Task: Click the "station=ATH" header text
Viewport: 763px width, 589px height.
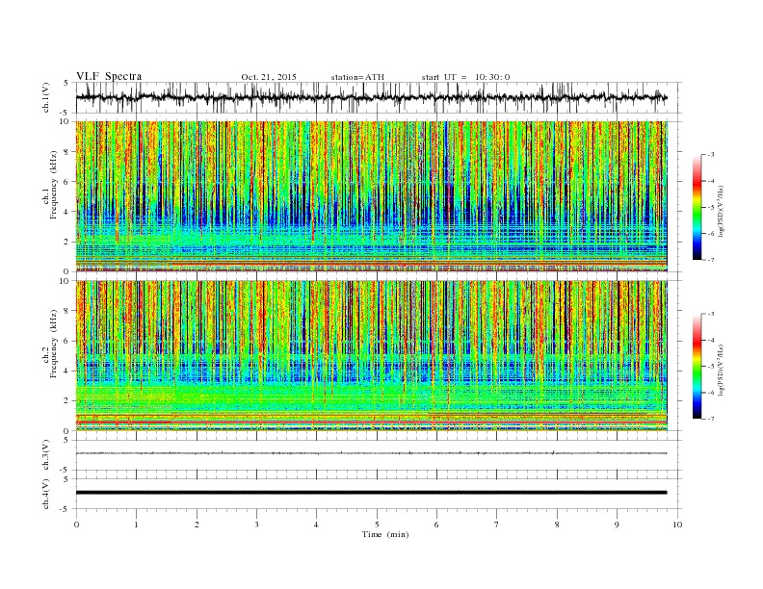Action: [x=357, y=77]
